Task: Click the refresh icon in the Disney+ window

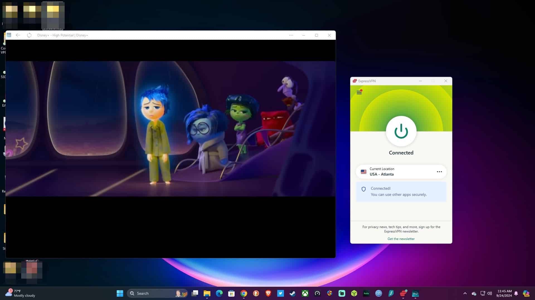Action: (29, 35)
